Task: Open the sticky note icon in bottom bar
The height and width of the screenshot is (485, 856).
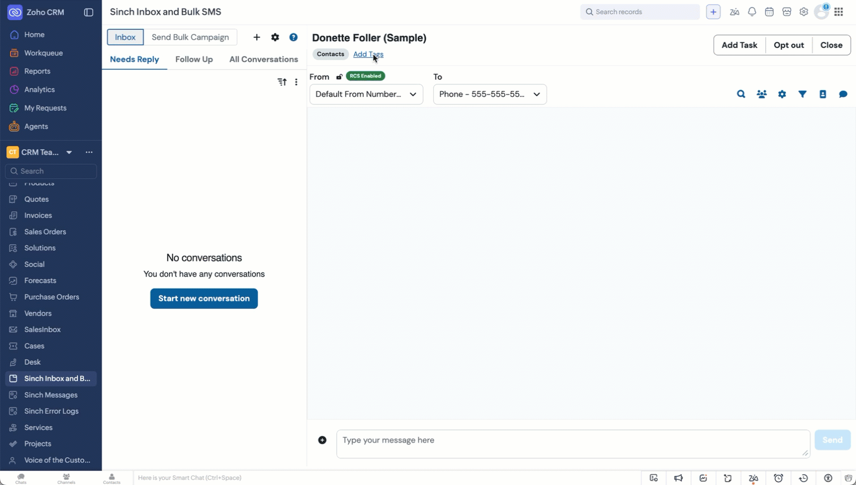Action: coord(728,478)
